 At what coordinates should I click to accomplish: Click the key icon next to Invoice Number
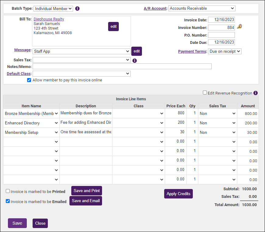click(239, 27)
